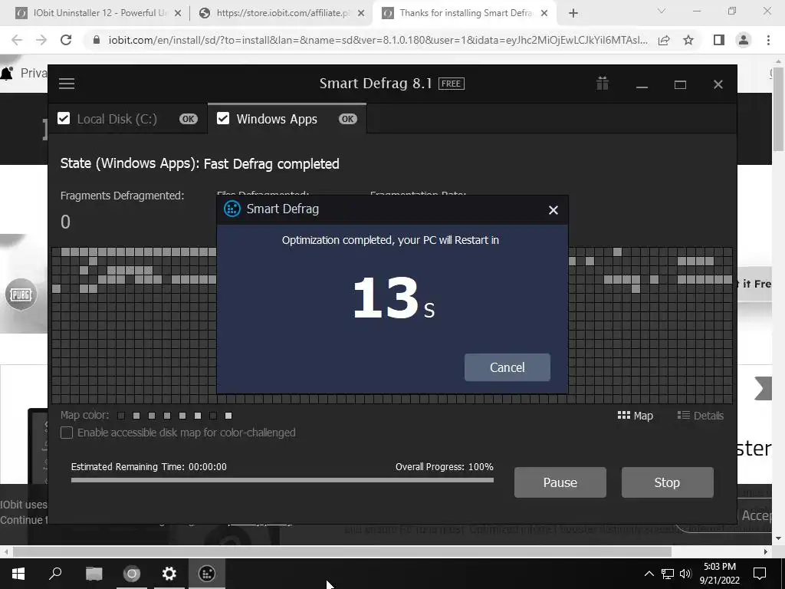Share this page icon in address bar
This screenshot has height=589, width=785.
[664, 40]
